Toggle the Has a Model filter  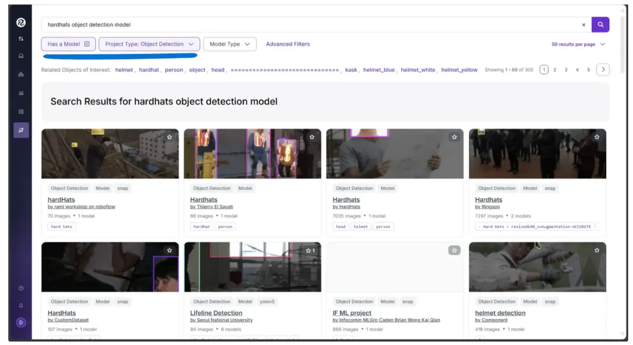pos(69,44)
